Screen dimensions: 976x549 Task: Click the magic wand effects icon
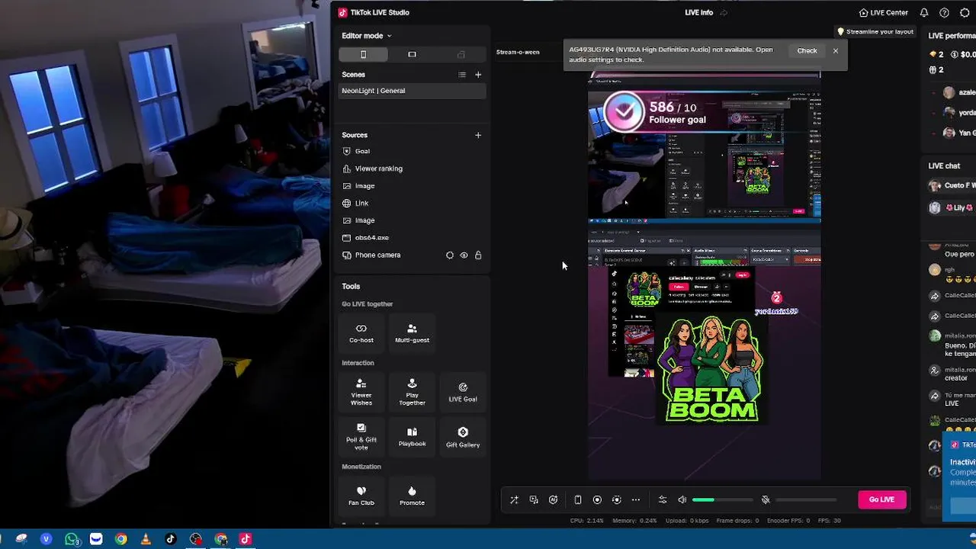coord(514,500)
